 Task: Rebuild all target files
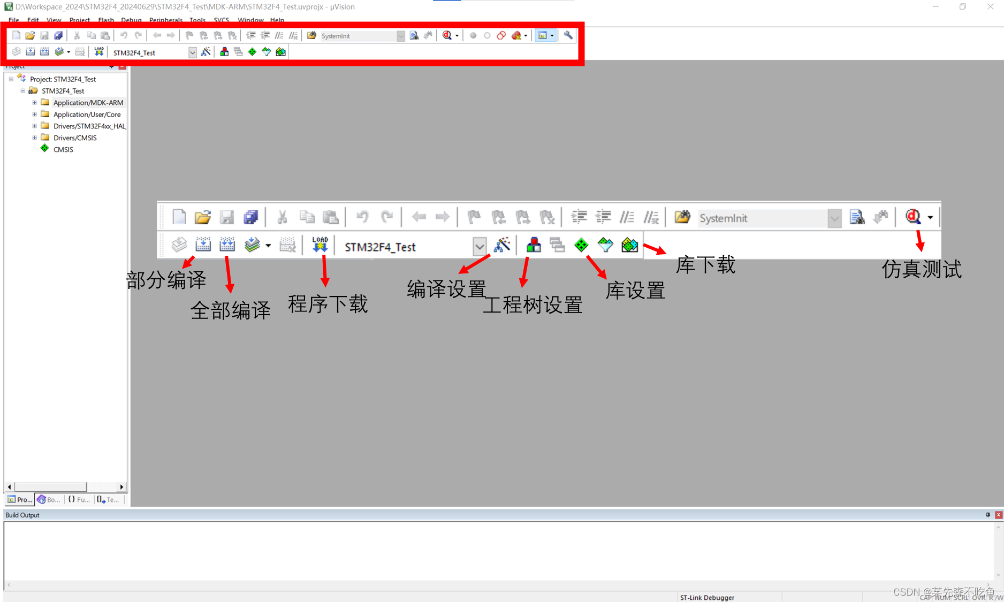click(44, 52)
